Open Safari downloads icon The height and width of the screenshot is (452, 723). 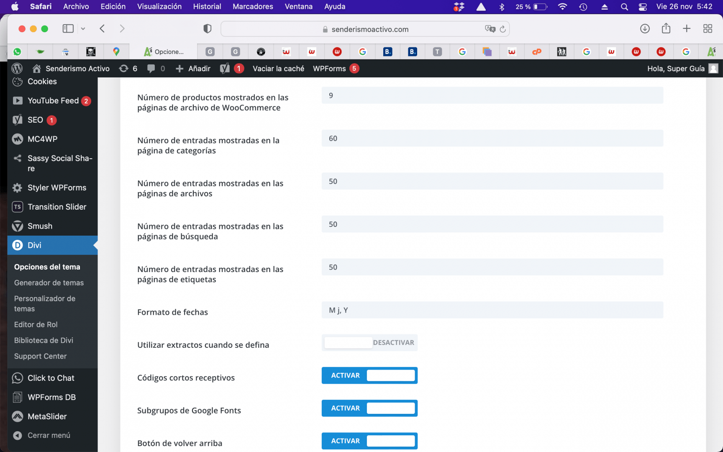pos(645,28)
